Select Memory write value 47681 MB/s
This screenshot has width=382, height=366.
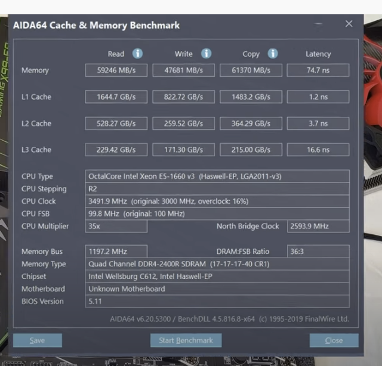pos(184,70)
